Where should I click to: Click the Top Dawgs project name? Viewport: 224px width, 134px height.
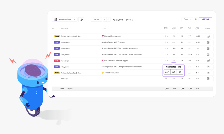pyautogui.click(x=65, y=61)
